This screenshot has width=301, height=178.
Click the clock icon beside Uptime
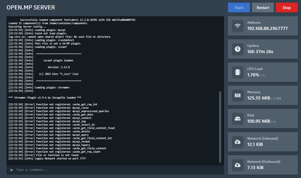pos(238,49)
